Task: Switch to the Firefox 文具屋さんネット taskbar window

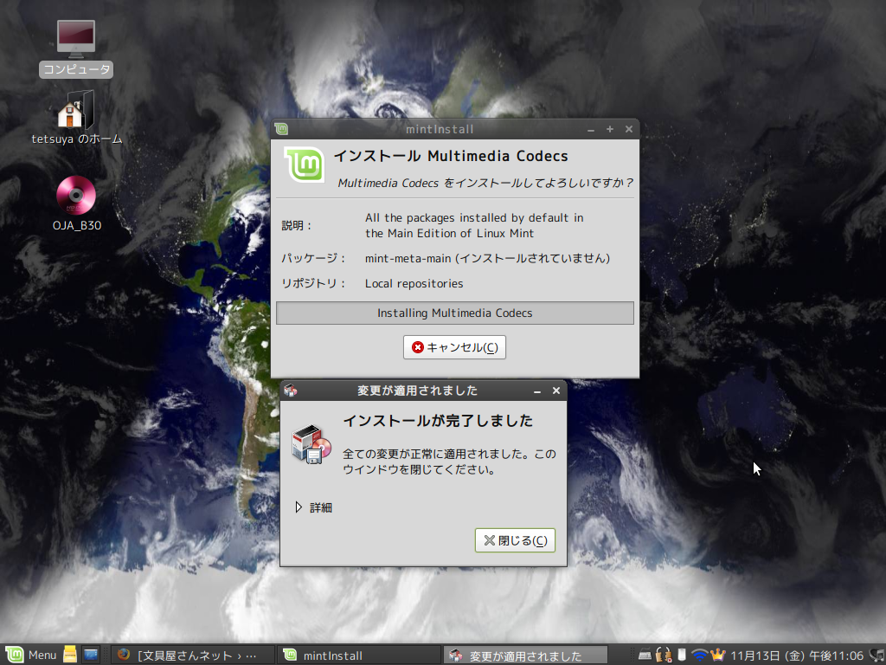Action: pos(192,655)
